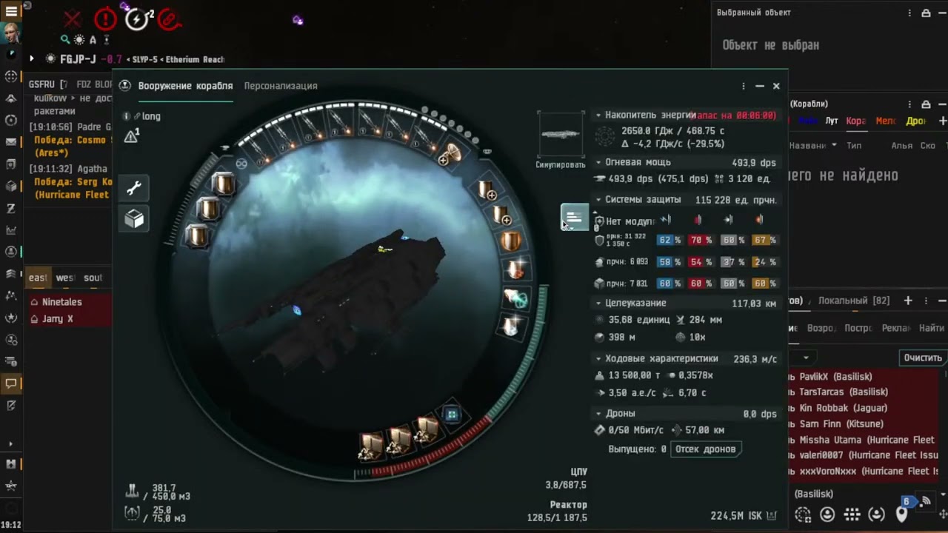948x533 pixels.
Task: Switch to Вооружение корабля tab
Action: (x=185, y=86)
